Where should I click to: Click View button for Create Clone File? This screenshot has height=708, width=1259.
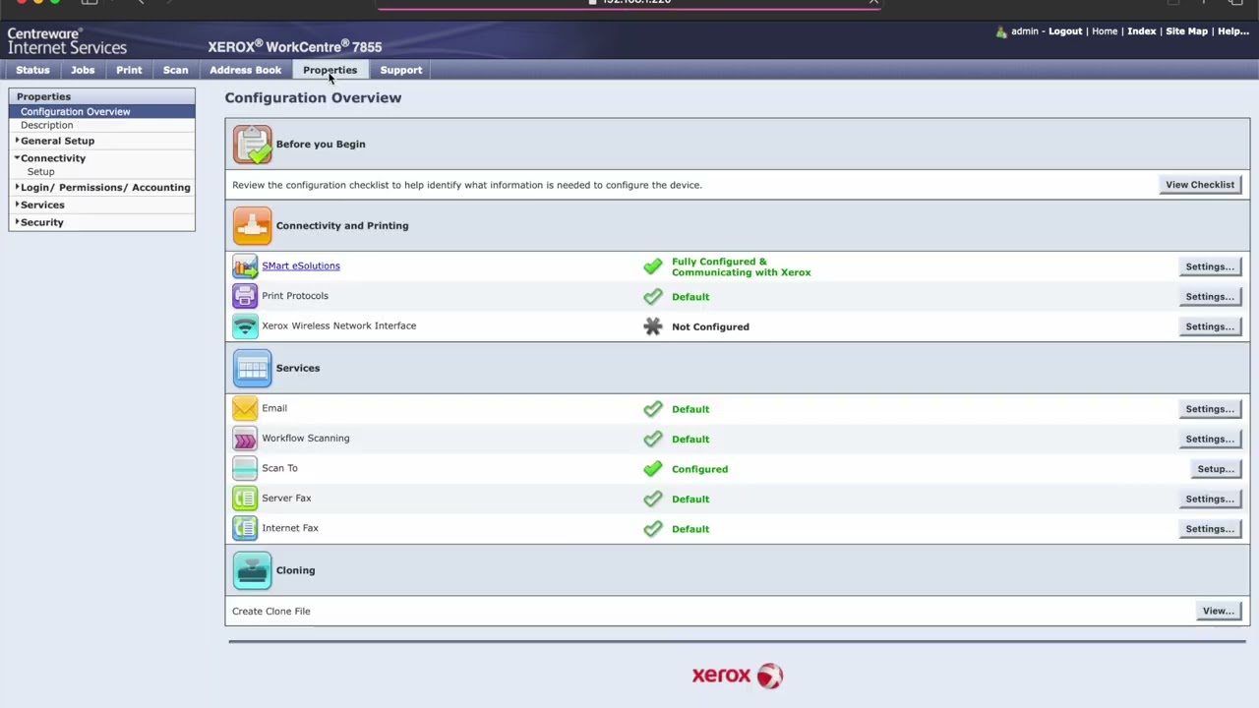tap(1219, 612)
